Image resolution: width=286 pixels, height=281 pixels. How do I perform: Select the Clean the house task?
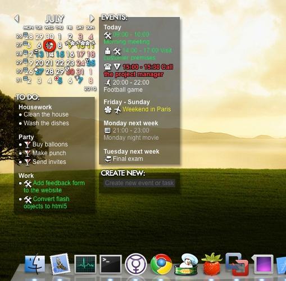[46, 115]
